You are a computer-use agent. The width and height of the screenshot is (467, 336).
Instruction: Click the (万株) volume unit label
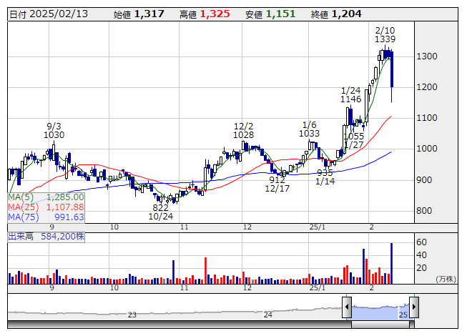[x=446, y=279]
